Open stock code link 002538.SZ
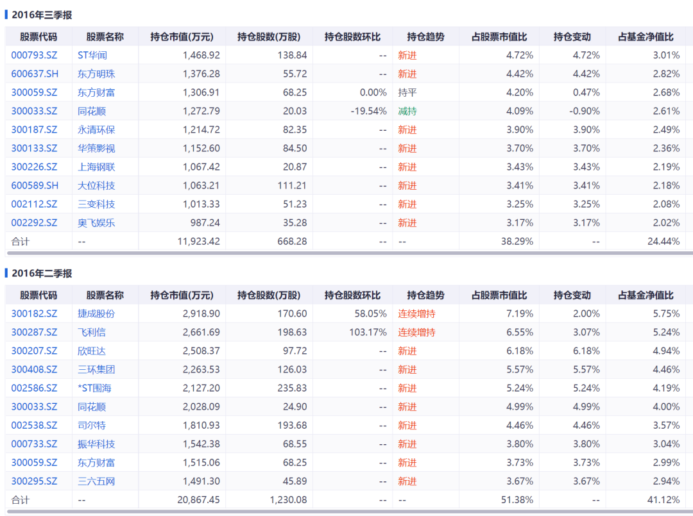Image resolution: width=693 pixels, height=516 pixels. (x=34, y=425)
